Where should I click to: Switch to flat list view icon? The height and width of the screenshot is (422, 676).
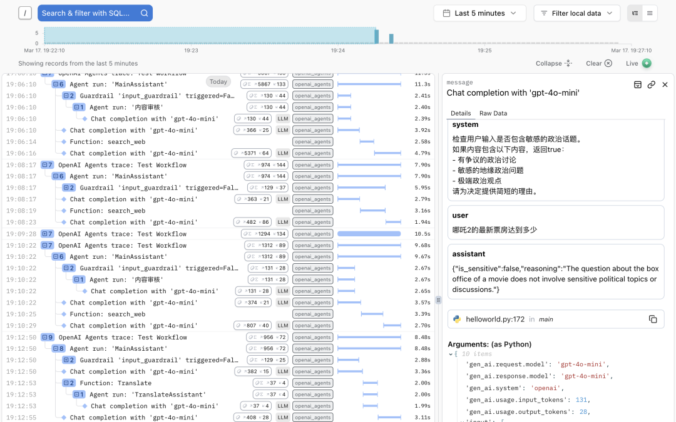tap(650, 13)
